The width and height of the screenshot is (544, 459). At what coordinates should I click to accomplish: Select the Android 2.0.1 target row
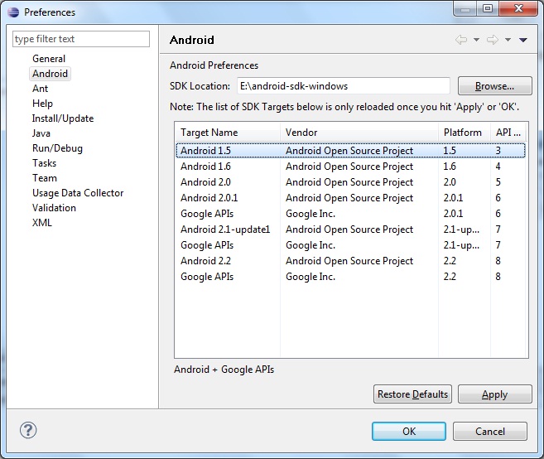coord(350,198)
